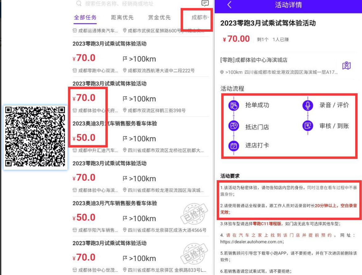Click the 1人已赚 text
The image size is (362, 275).
tap(281, 39)
